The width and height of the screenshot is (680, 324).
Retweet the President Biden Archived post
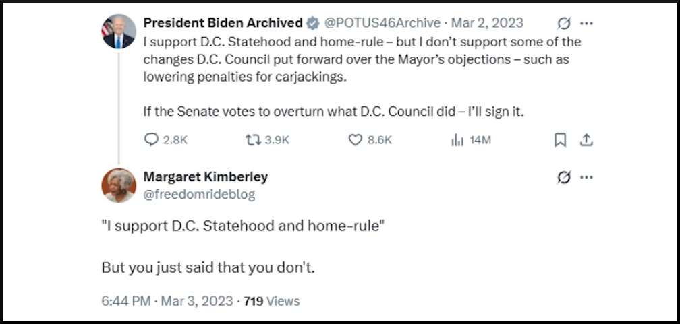[253, 140]
